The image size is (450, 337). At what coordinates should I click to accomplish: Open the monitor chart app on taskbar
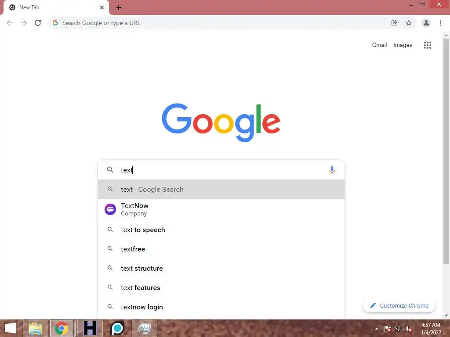point(144,328)
